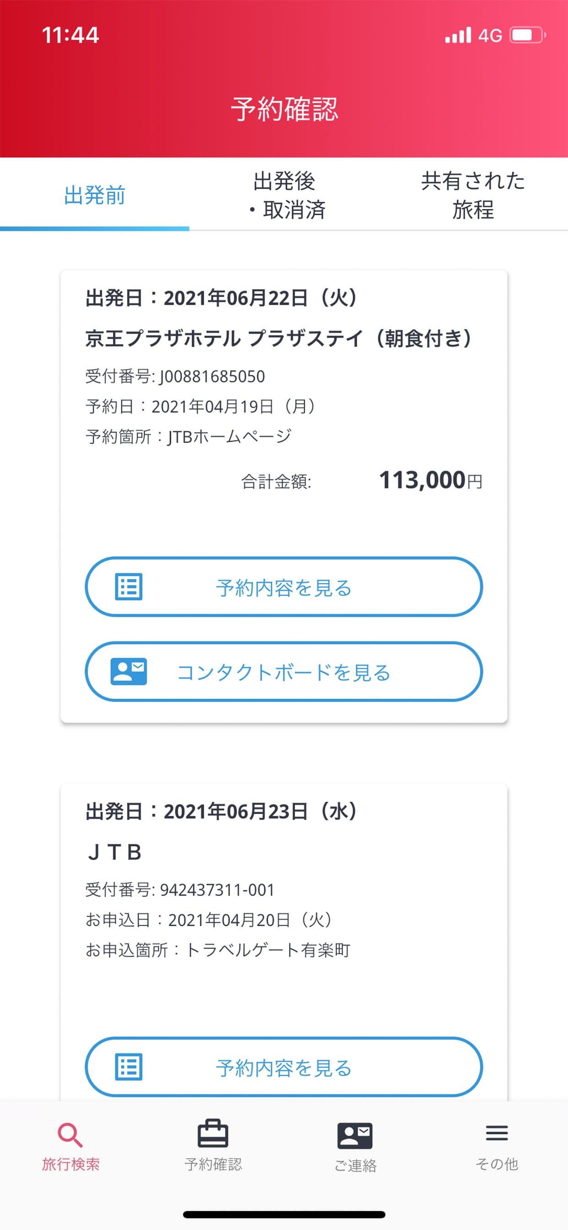Tap the cellular signal bars icon

click(458, 35)
